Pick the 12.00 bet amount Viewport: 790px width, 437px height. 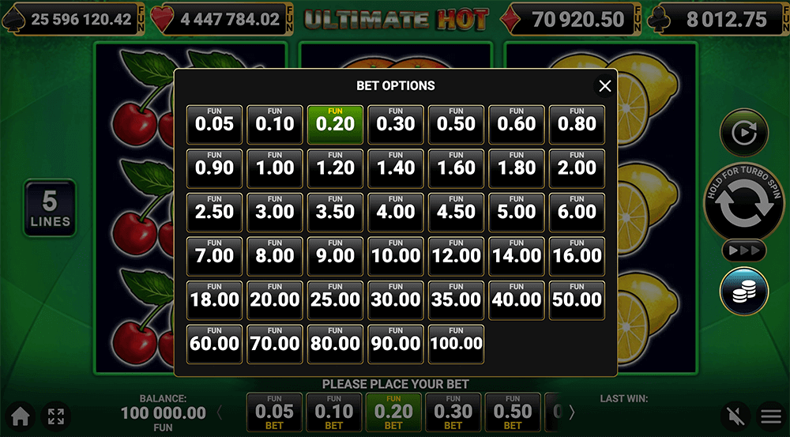(x=456, y=257)
